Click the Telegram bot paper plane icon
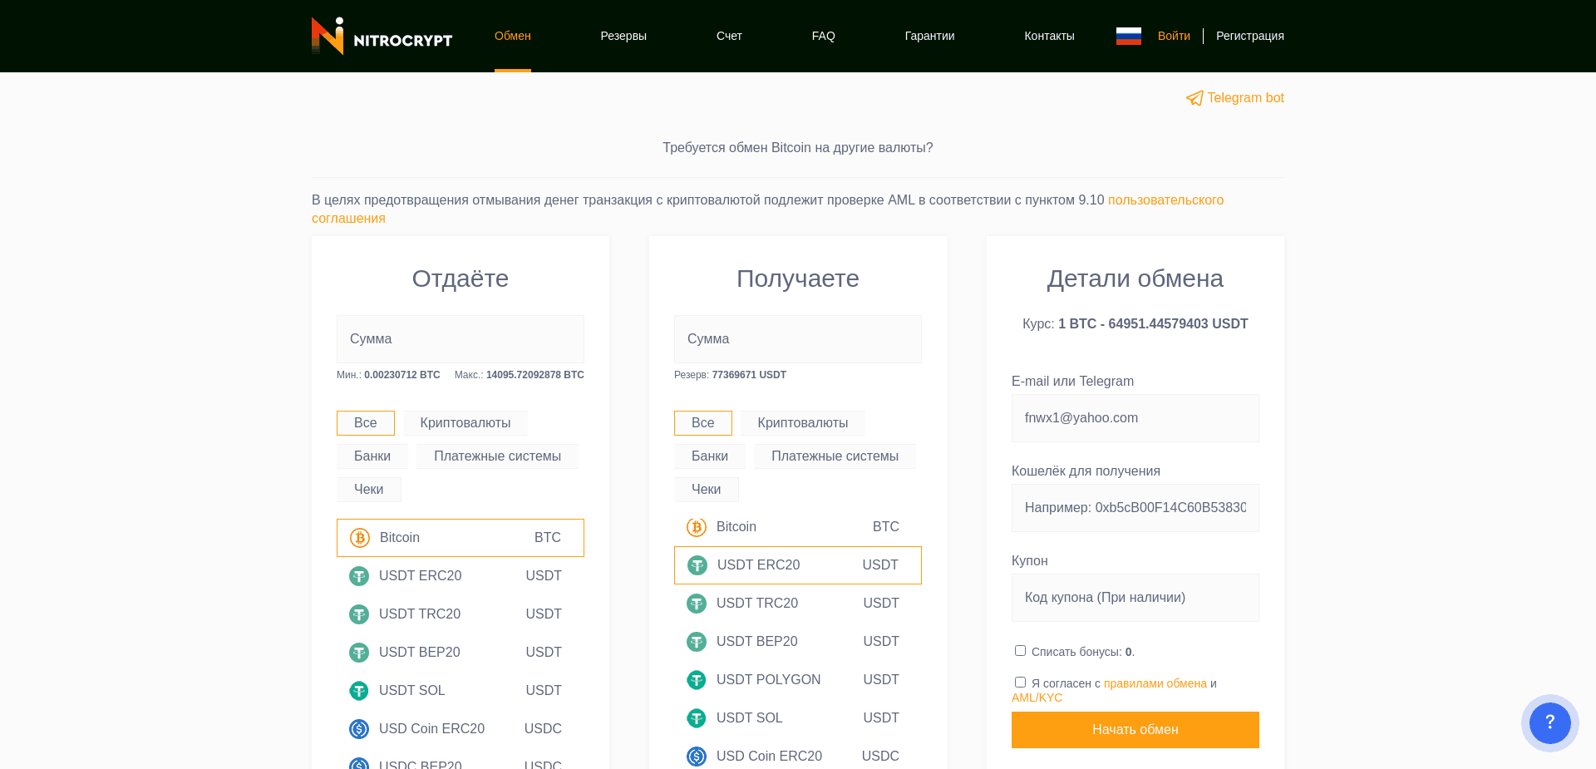 pyautogui.click(x=1195, y=97)
